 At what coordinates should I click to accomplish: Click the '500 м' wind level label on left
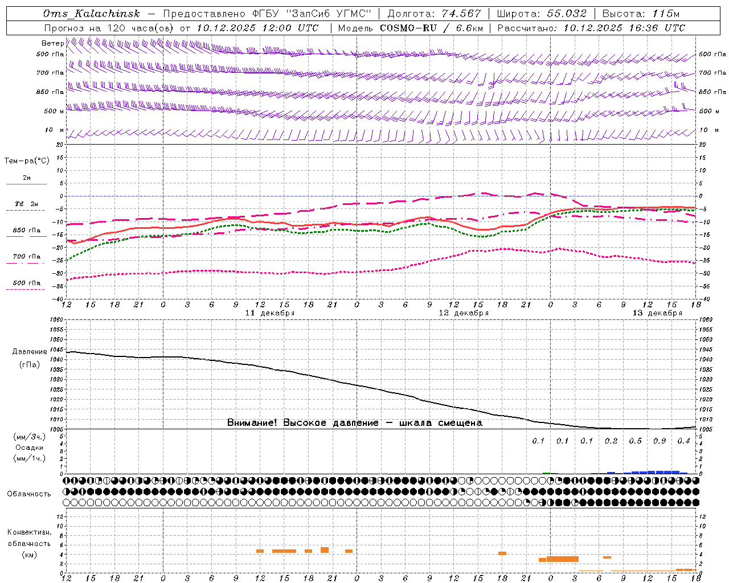pos(54,111)
